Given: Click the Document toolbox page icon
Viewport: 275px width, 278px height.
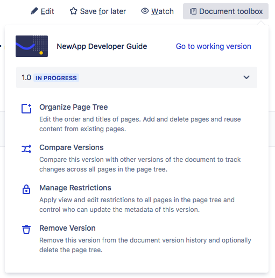Looking at the screenshot, I should 193,11.
